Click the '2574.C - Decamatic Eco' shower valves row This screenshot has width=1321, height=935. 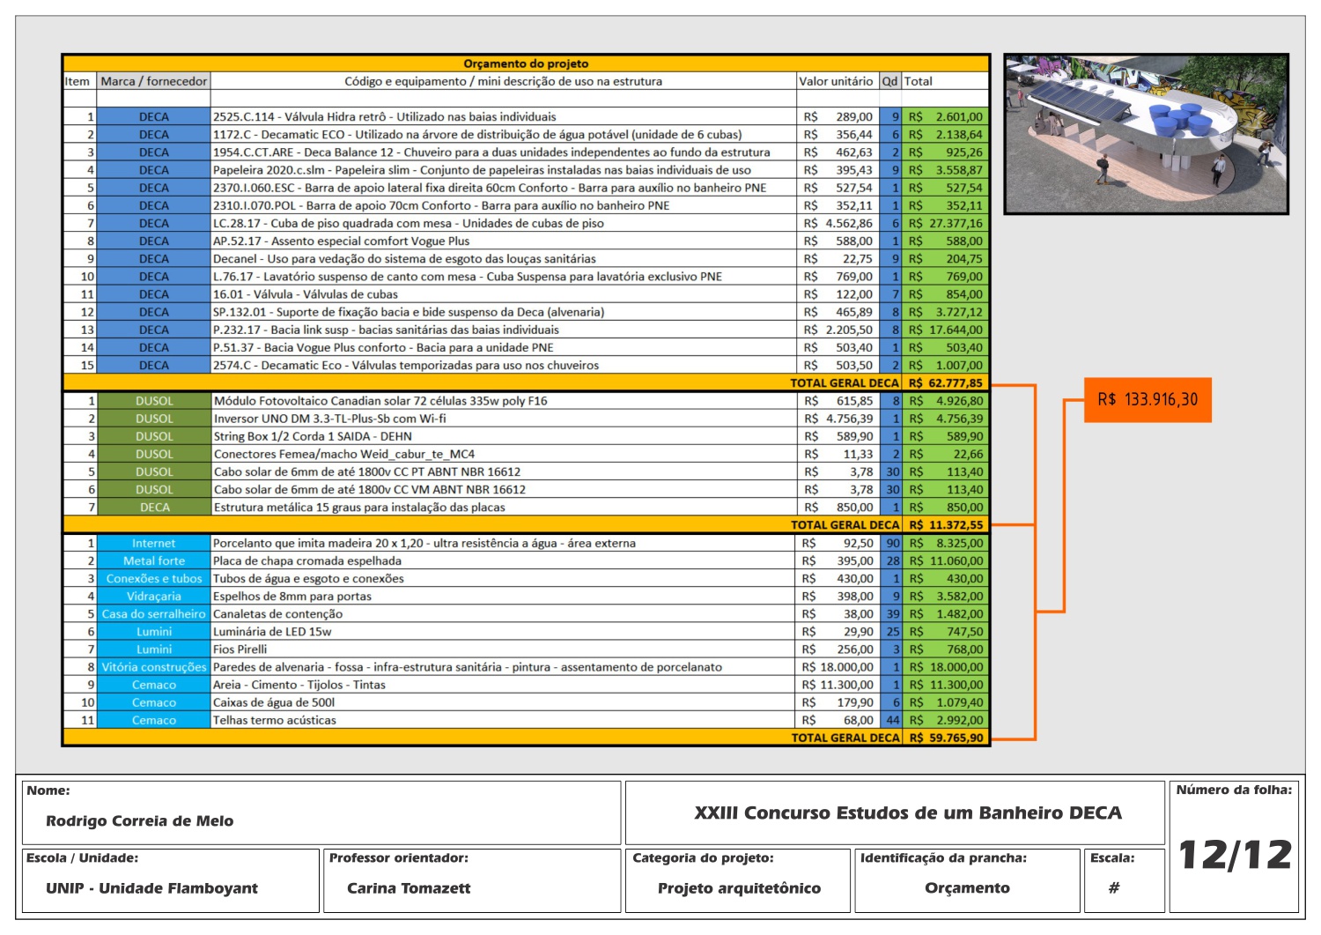[526, 365]
